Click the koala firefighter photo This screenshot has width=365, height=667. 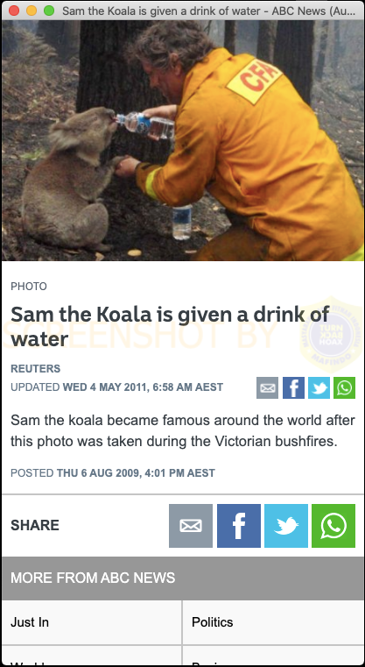[183, 140]
